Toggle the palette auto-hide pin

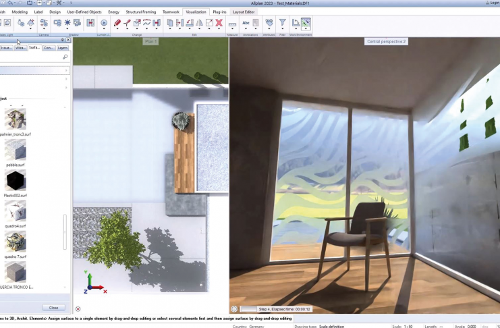(x=62, y=40)
